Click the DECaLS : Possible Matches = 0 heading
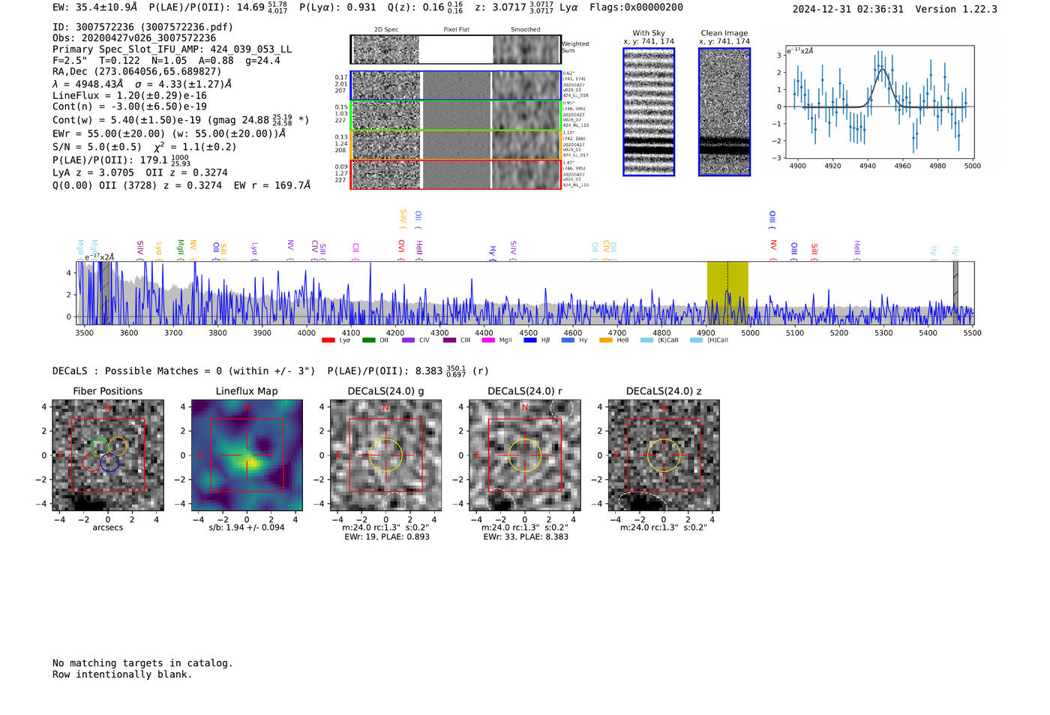Viewport: 1050px width, 715px height. (x=184, y=371)
